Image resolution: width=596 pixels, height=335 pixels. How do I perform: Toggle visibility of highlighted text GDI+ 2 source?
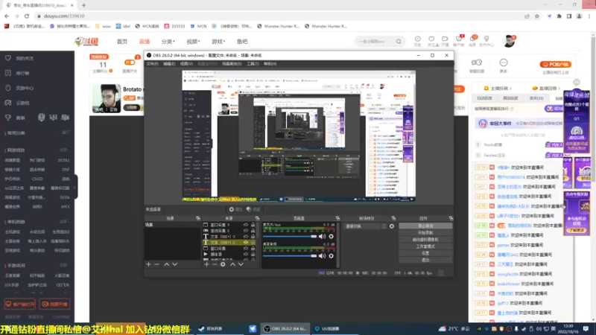[246, 243]
